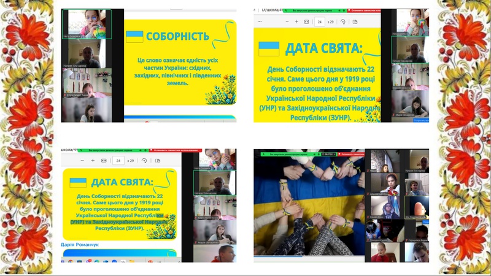Click red stop-sharing button above three-dots toolbar
Image resolution: width=491 pixels, height=276 pixels.
[x=364, y=10]
